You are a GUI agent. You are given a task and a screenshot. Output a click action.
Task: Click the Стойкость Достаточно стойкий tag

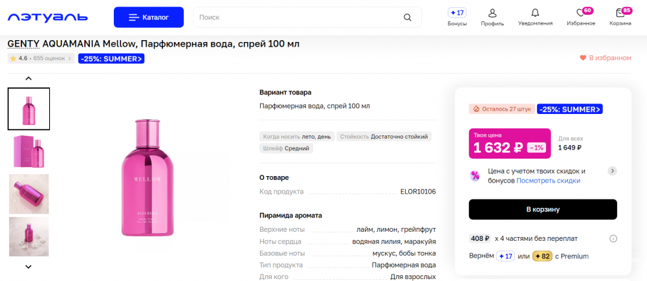click(x=384, y=137)
